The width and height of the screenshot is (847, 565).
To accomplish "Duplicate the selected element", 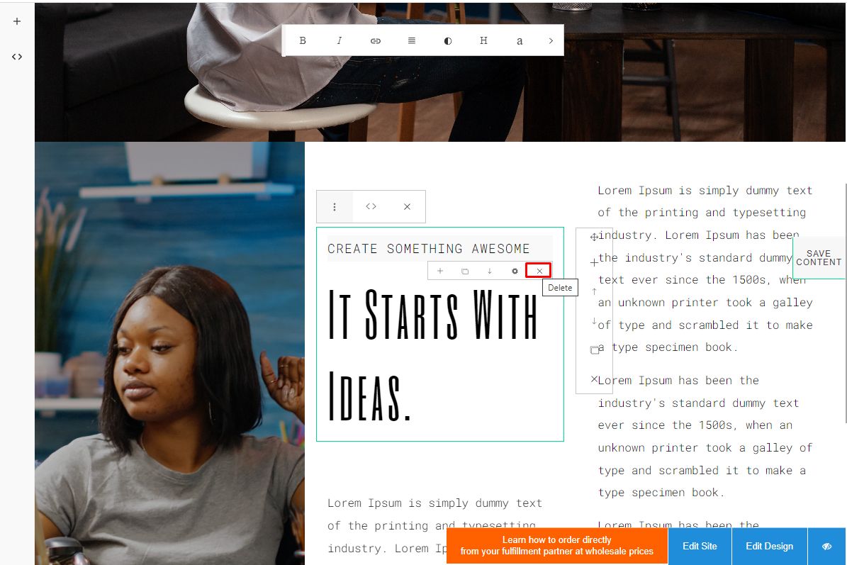I will point(465,271).
